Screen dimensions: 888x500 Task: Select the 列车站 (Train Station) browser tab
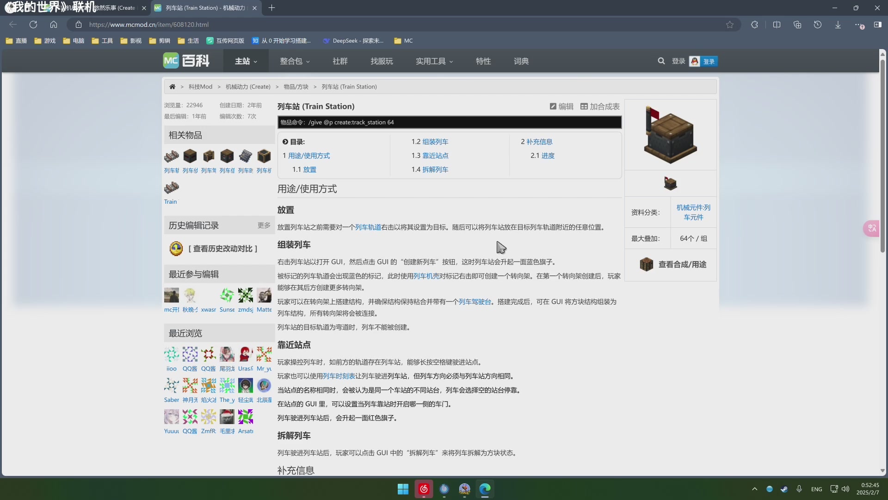[x=206, y=8]
